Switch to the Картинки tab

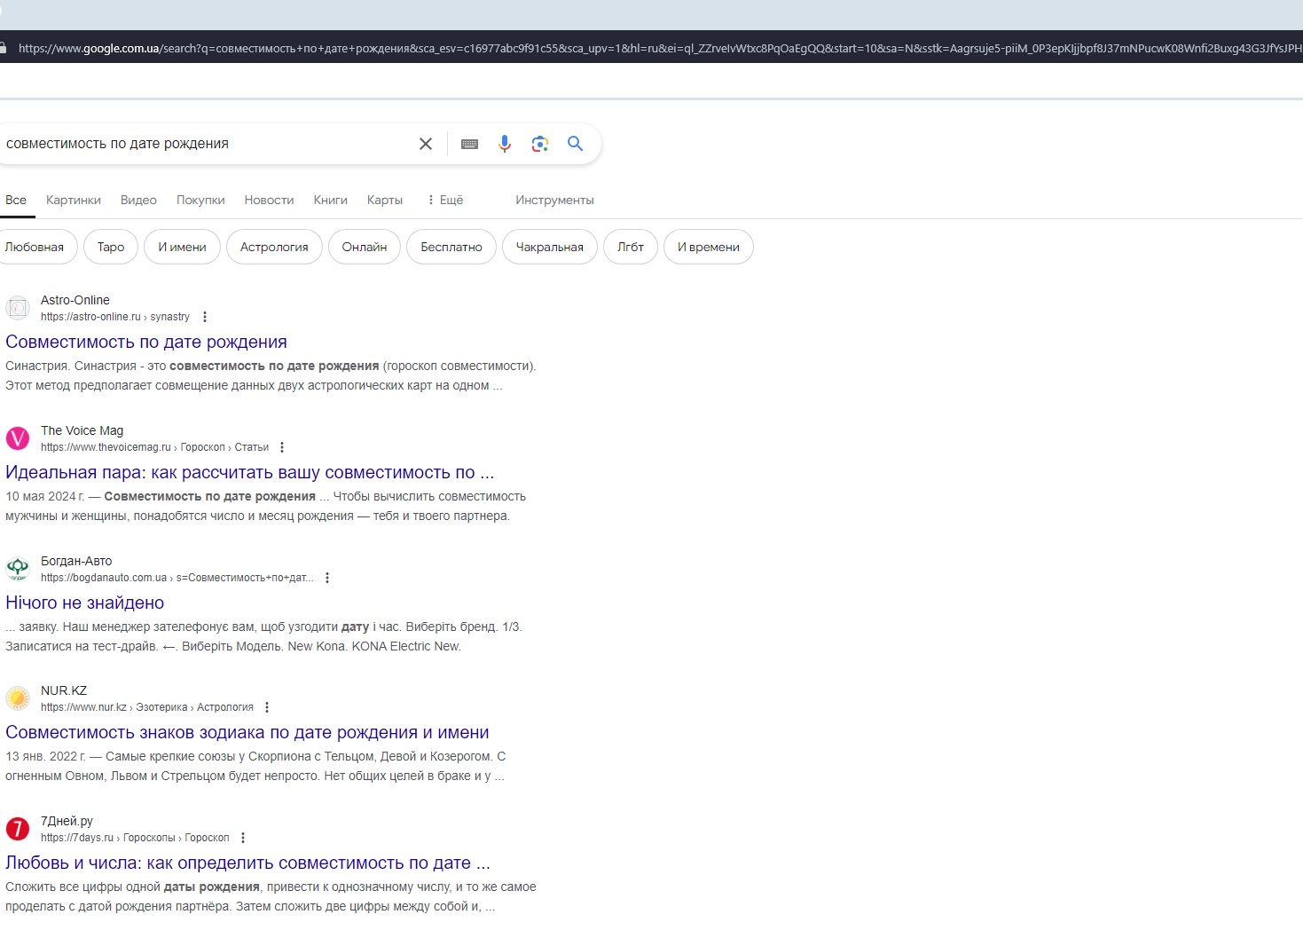point(74,200)
